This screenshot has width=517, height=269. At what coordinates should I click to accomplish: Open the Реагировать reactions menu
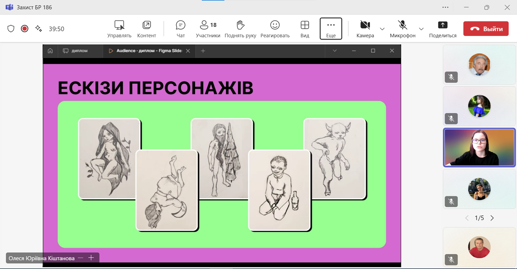pos(275,29)
